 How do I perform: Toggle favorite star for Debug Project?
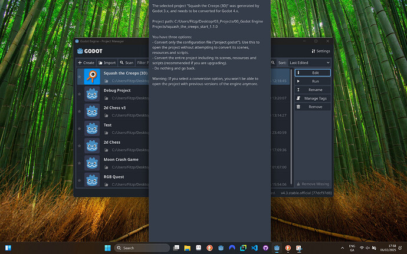pyautogui.click(x=80, y=94)
